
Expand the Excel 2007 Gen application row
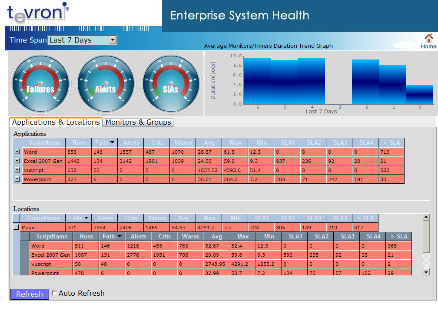point(17,161)
